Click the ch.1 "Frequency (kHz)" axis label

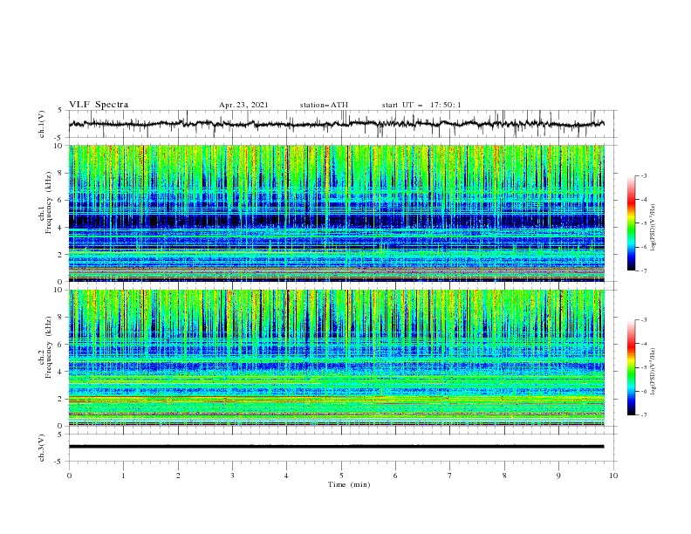click(x=49, y=203)
